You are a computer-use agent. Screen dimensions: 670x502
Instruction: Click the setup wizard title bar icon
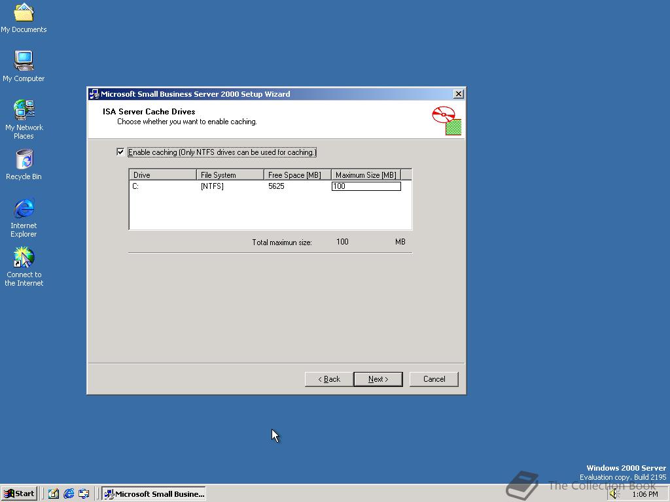click(x=94, y=94)
